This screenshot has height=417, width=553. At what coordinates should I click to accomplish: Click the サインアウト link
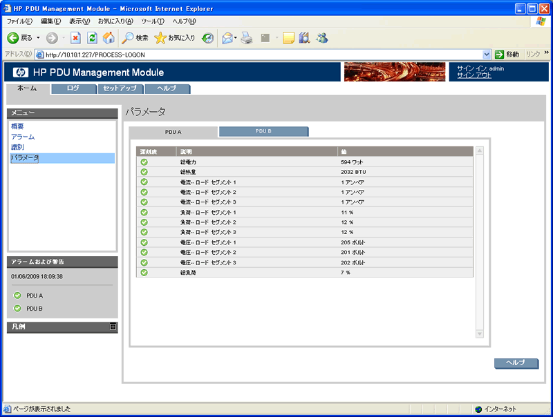(x=474, y=75)
